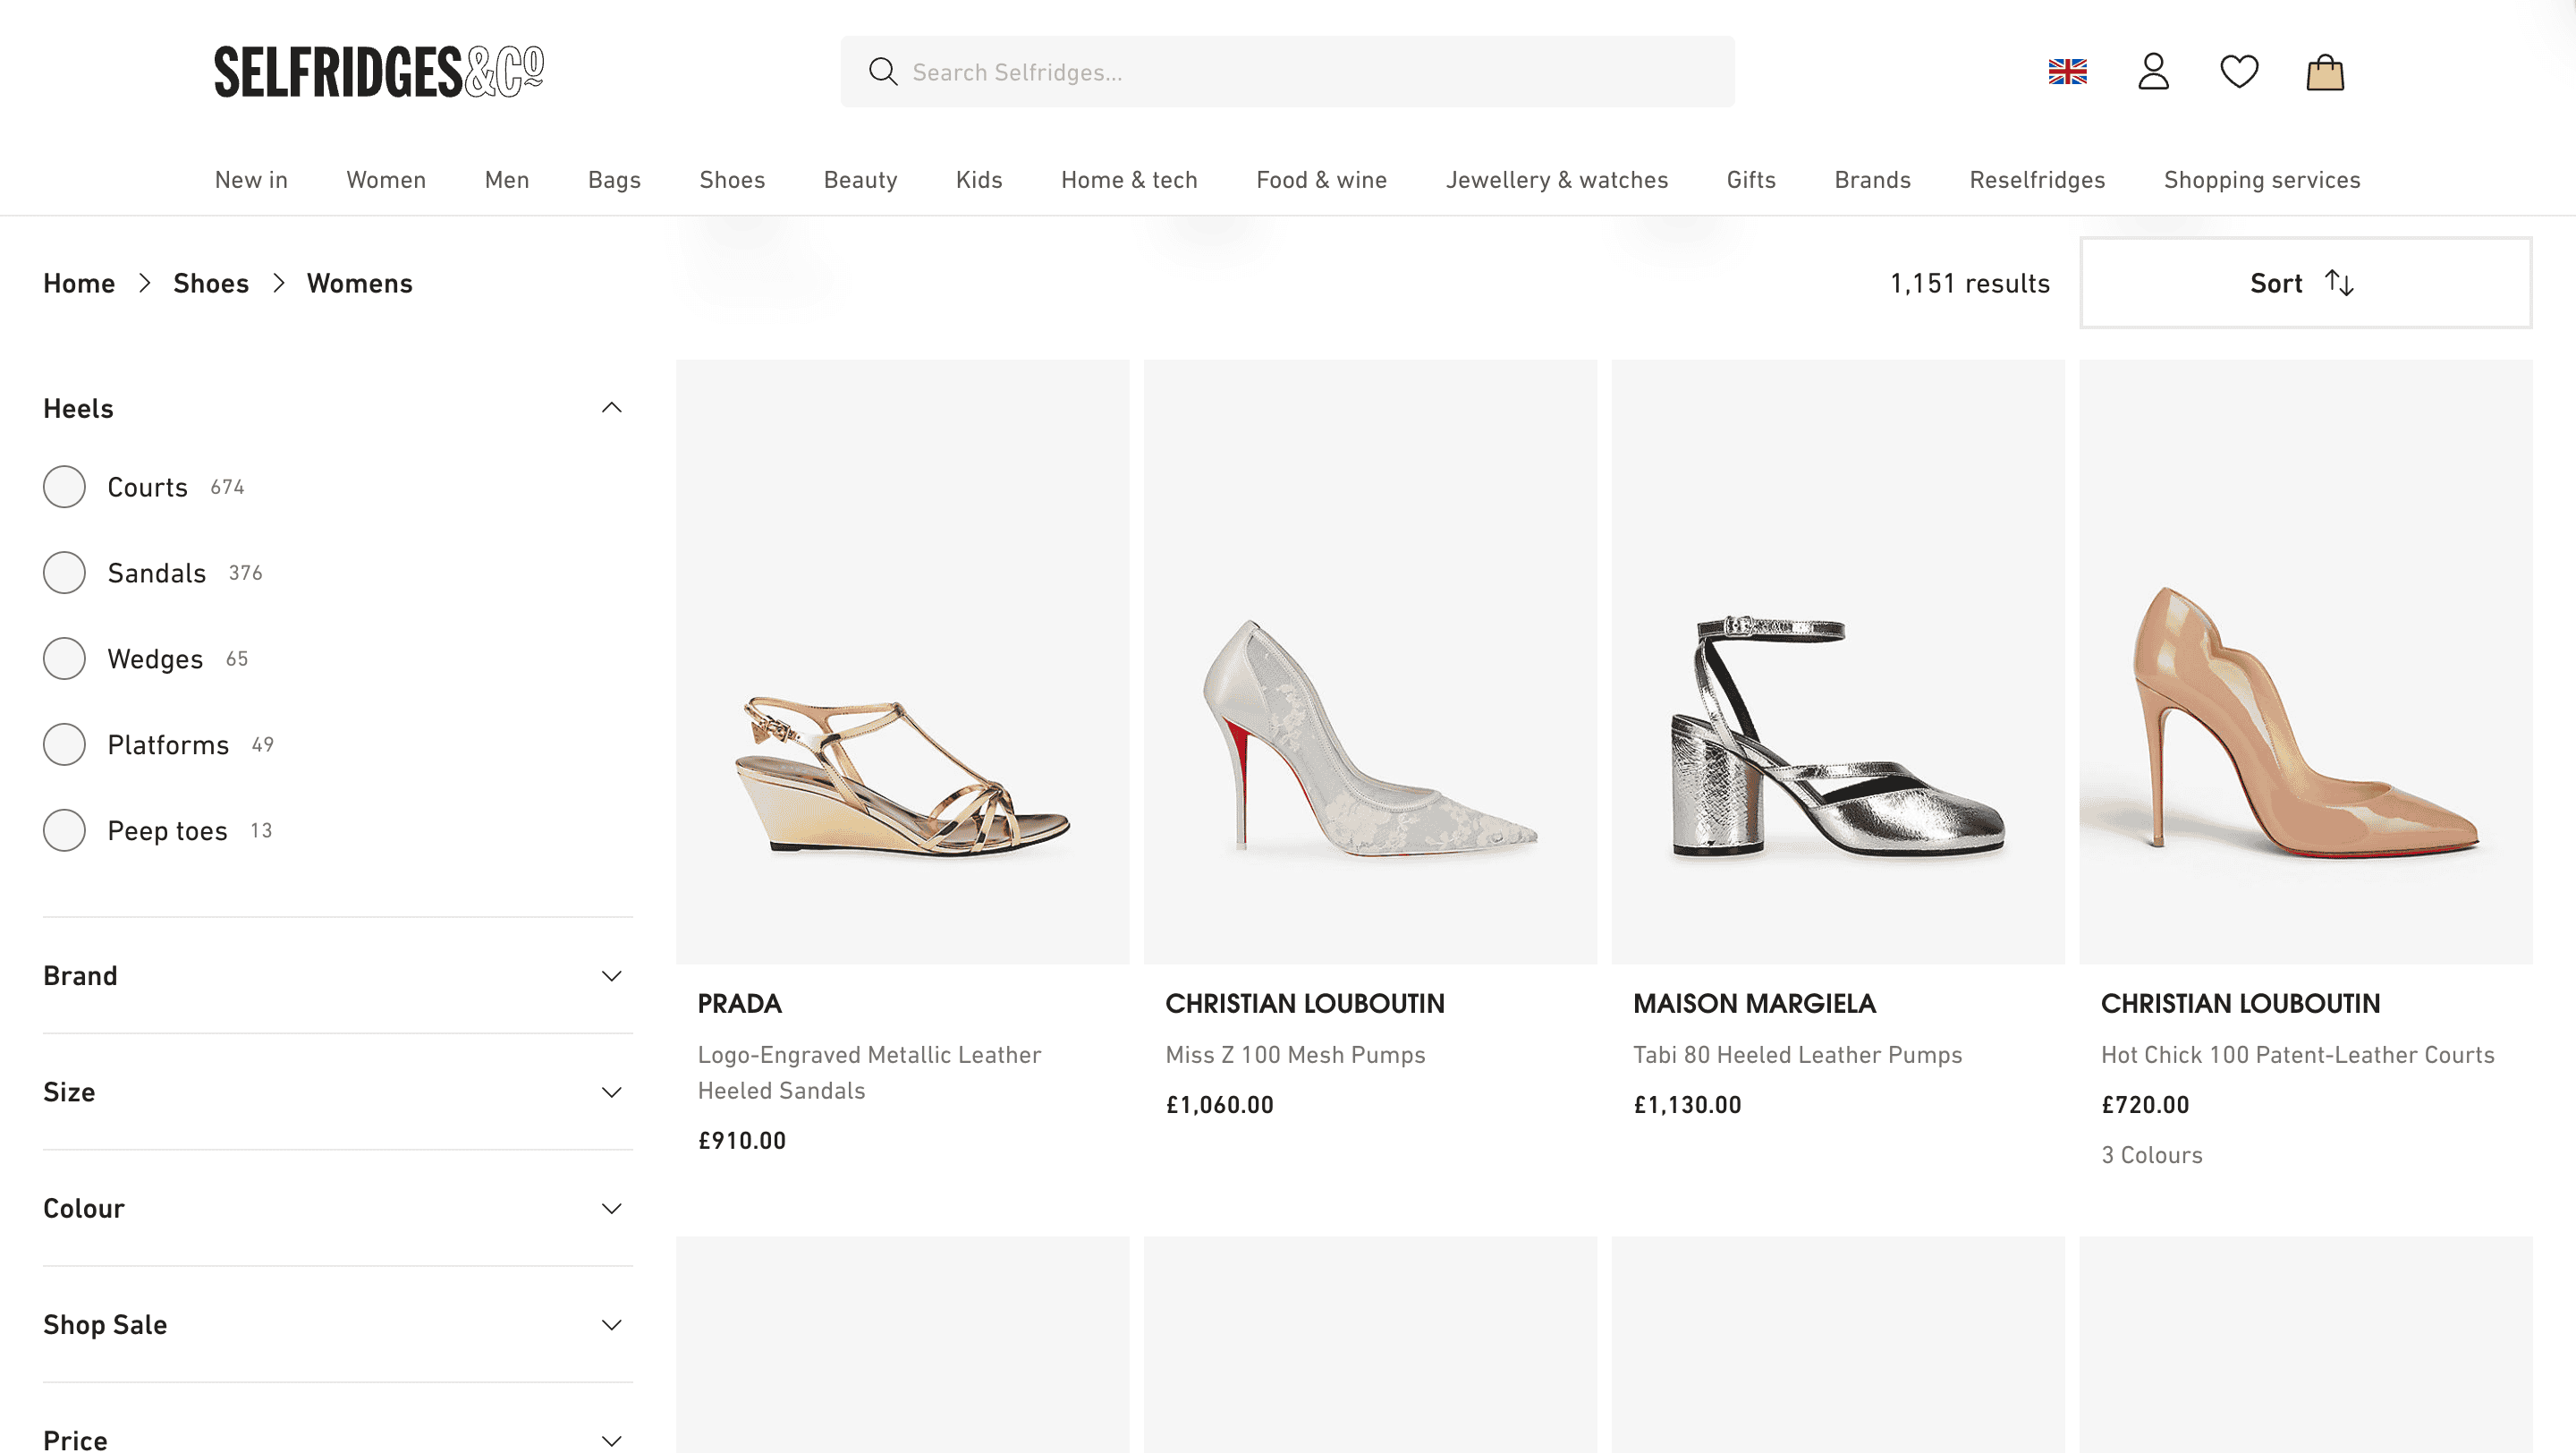Toggle the Wedges filter option
The height and width of the screenshot is (1453, 2576).
coord(64,659)
